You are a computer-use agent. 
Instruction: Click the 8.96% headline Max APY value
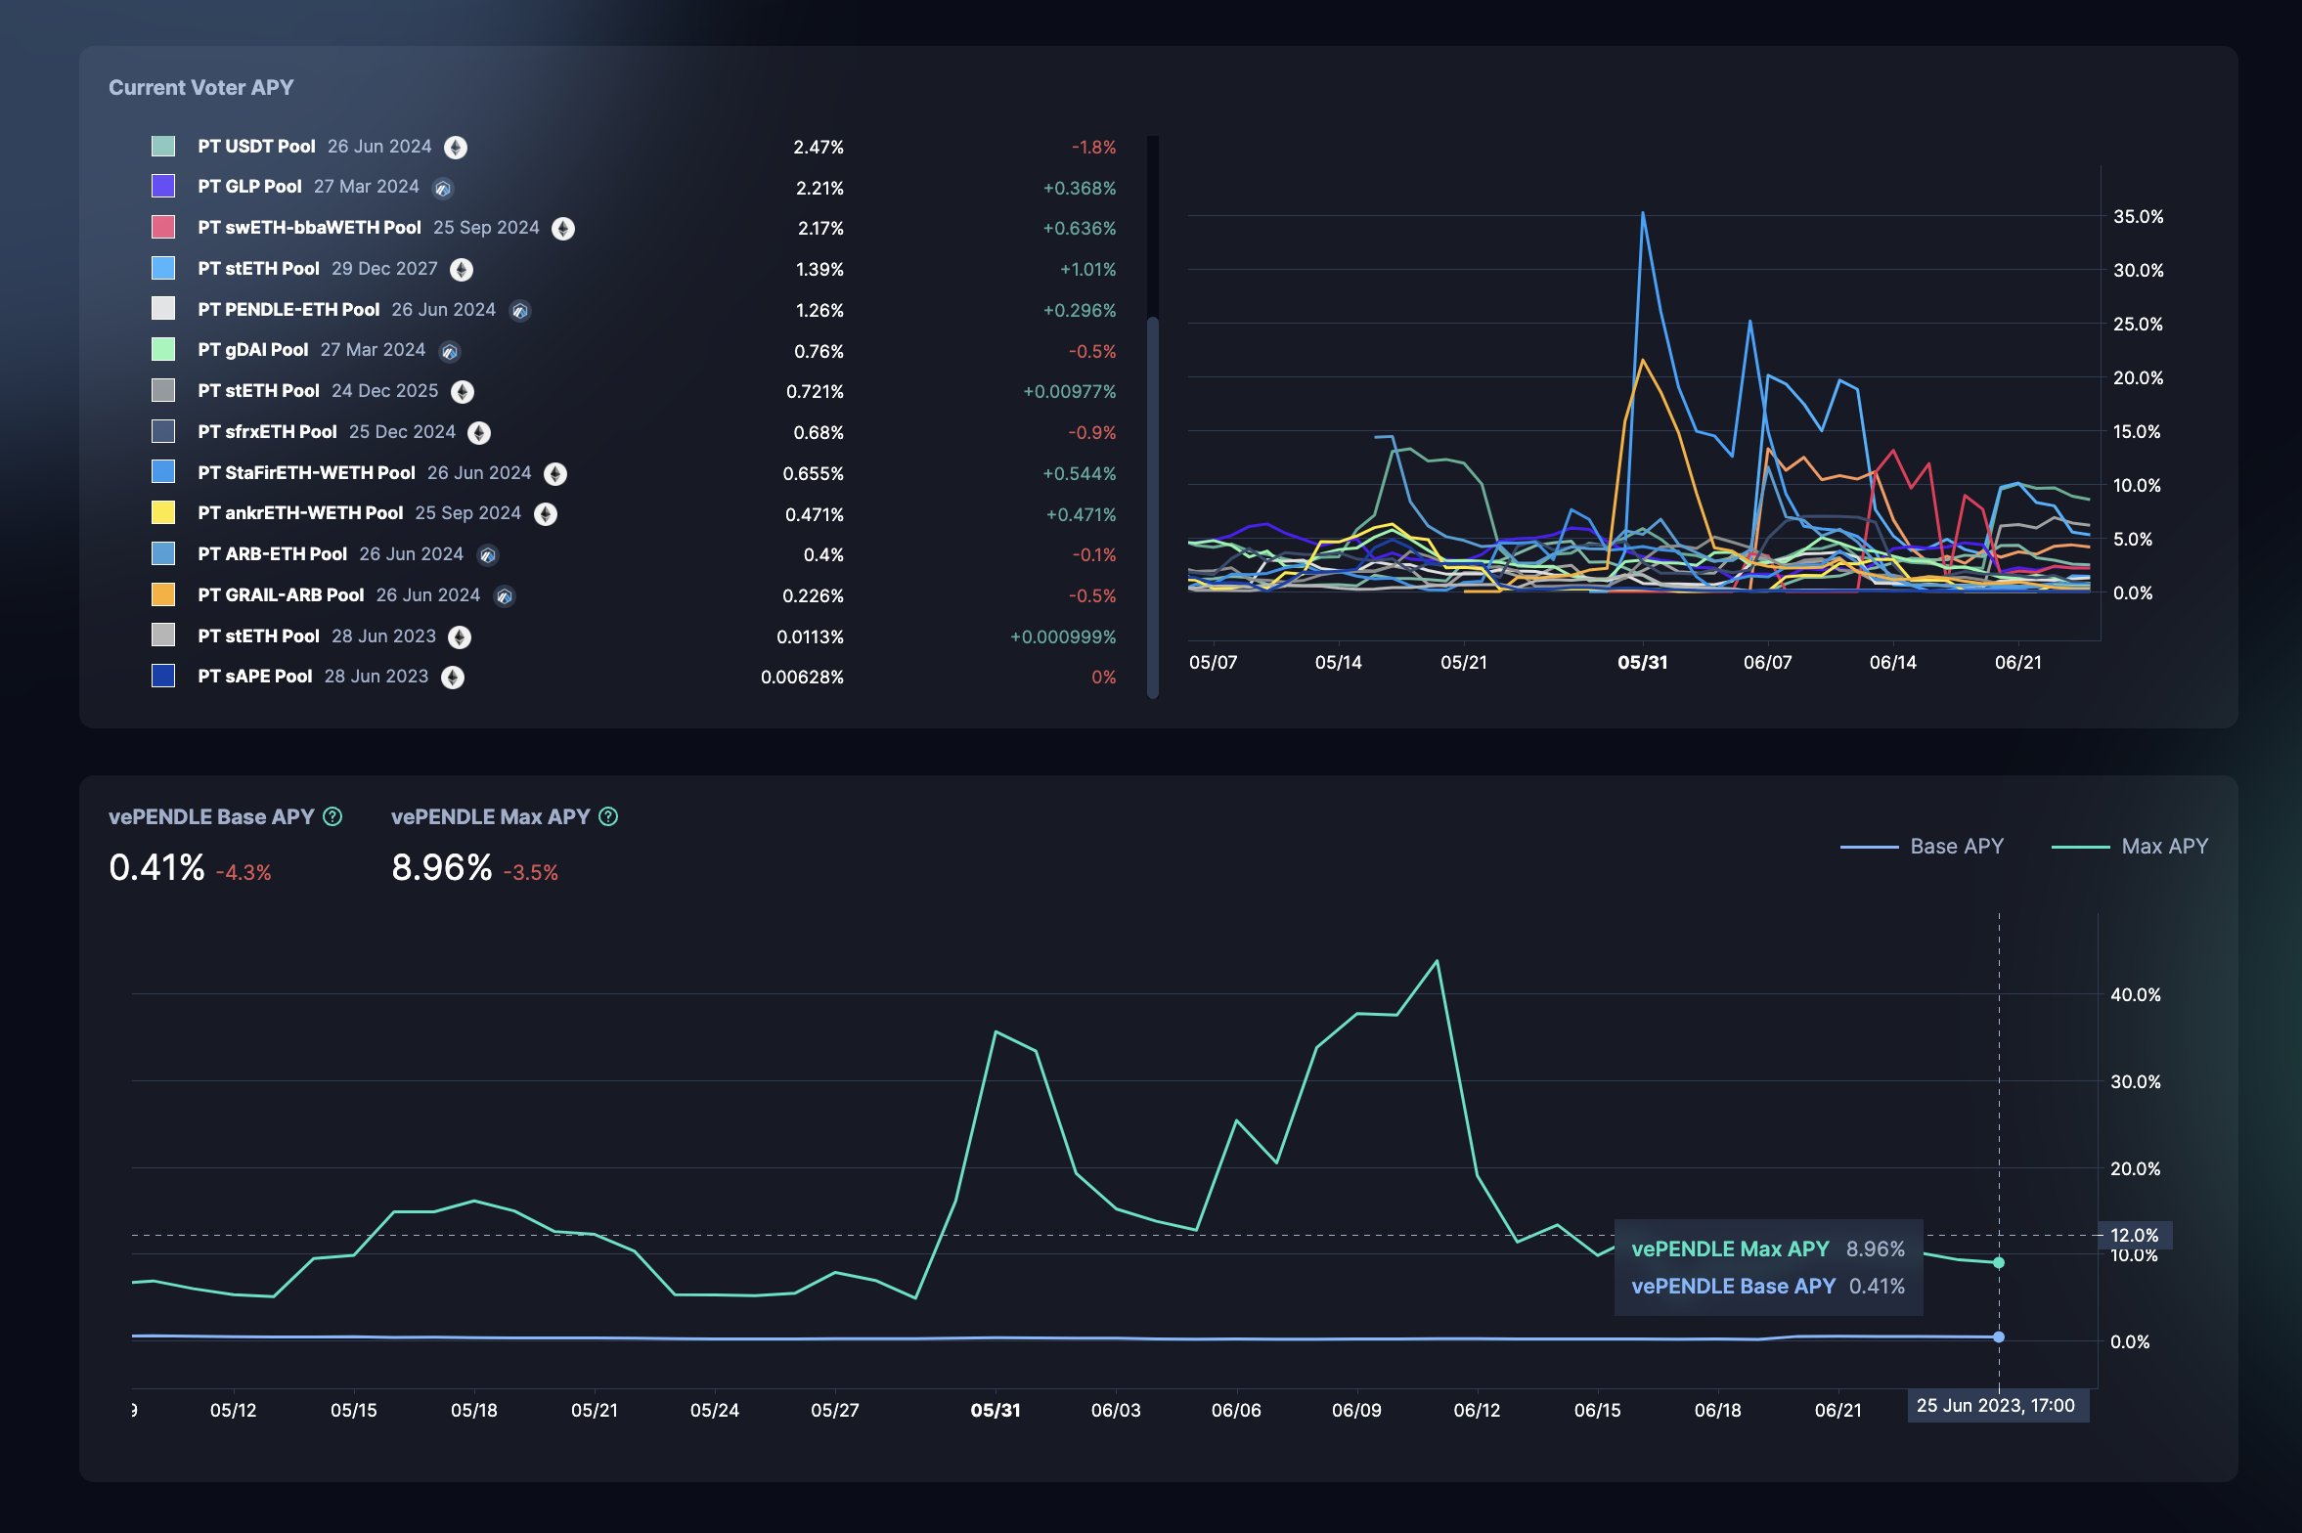coord(442,868)
